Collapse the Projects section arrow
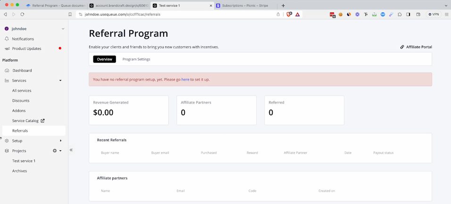This screenshot has height=204, width=451. [x=60, y=151]
